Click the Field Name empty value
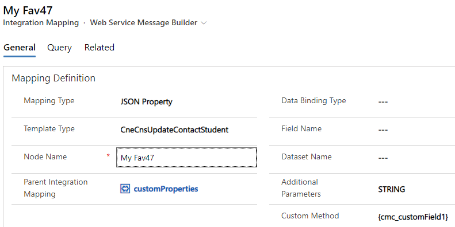This screenshot has width=455, height=227. pos(383,130)
